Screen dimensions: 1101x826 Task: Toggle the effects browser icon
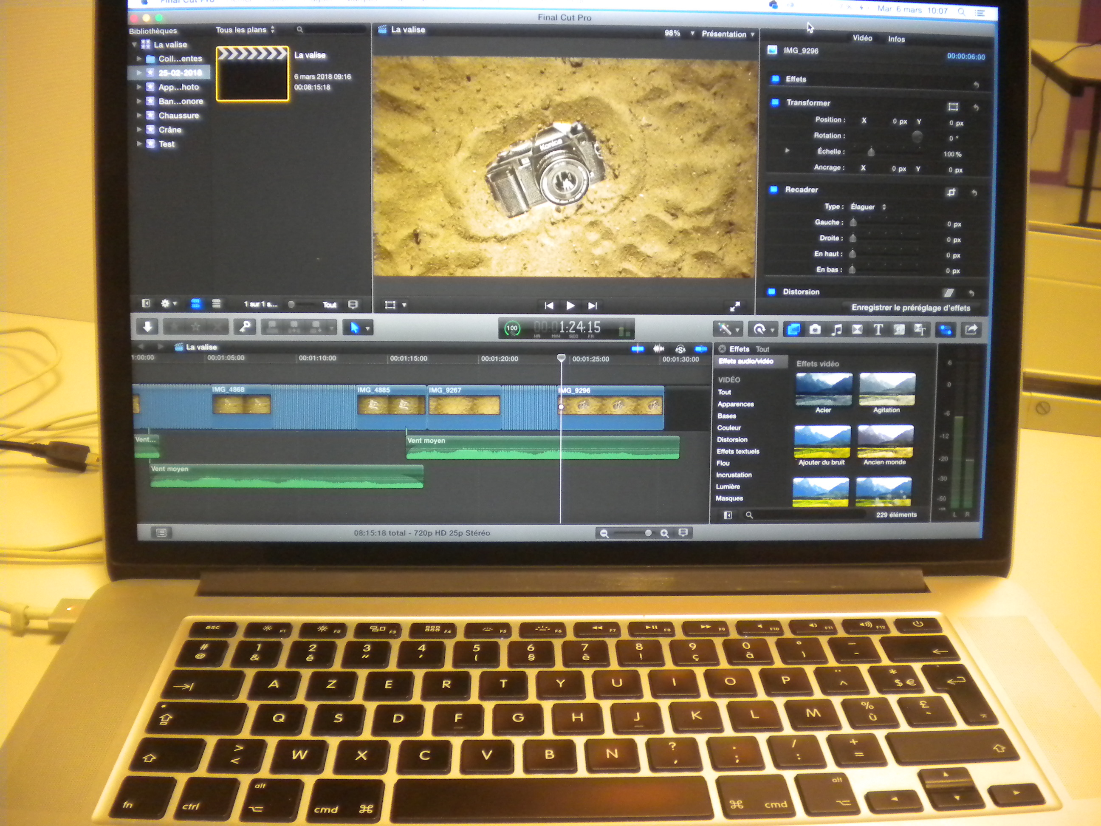793,329
